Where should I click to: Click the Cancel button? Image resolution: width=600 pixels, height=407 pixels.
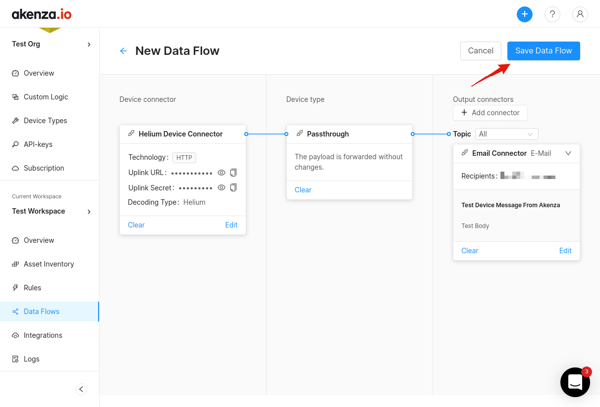[480, 51]
